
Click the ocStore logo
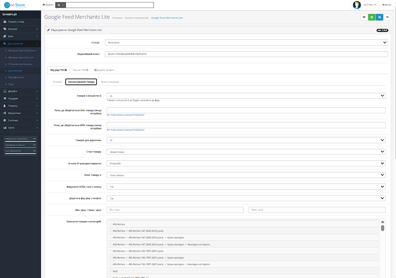(x=15, y=5)
